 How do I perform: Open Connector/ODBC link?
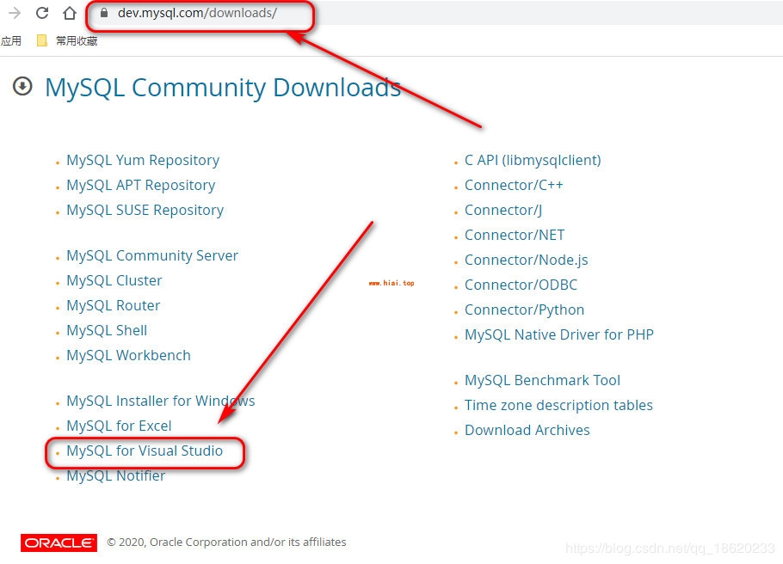521,285
